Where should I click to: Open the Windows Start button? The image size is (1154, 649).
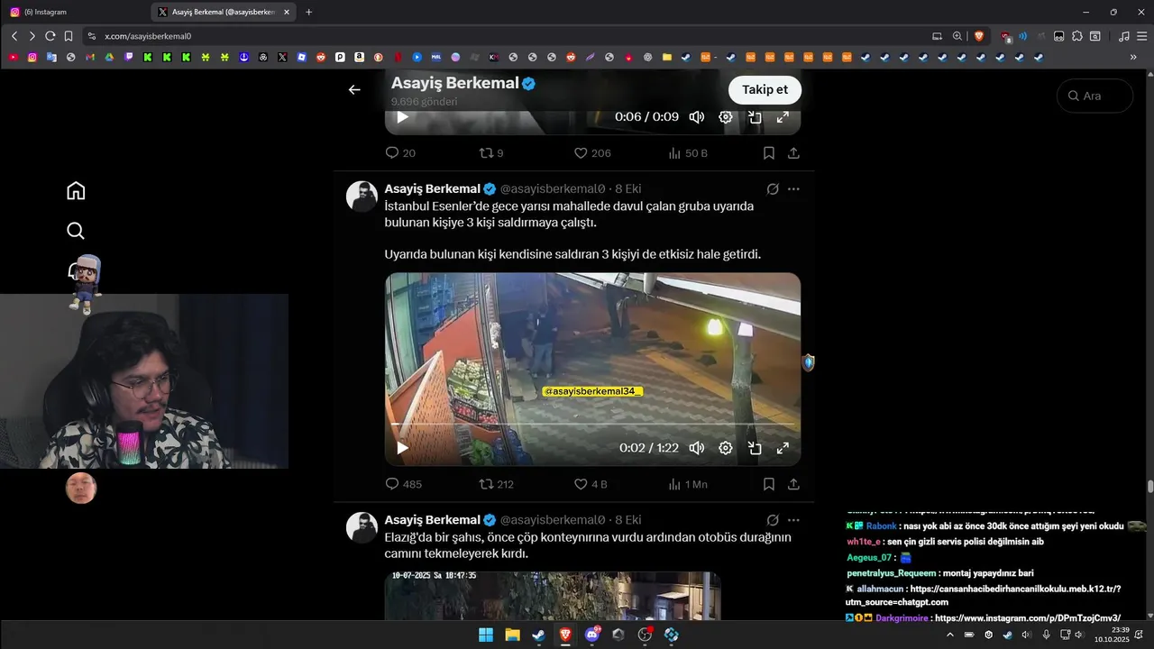[x=486, y=635]
